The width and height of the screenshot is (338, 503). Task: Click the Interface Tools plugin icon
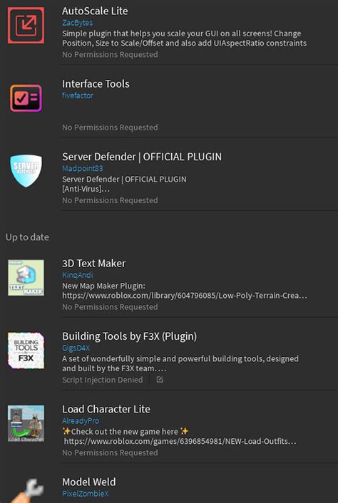pos(26,98)
